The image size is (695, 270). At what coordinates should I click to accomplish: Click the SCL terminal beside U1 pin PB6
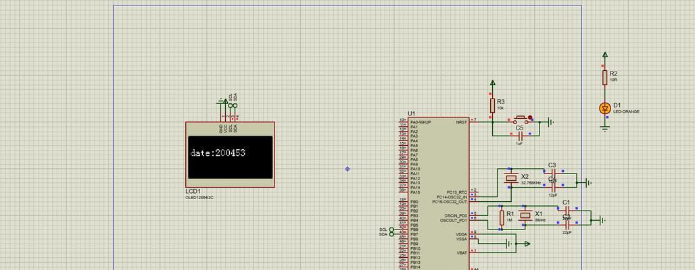tap(391, 230)
